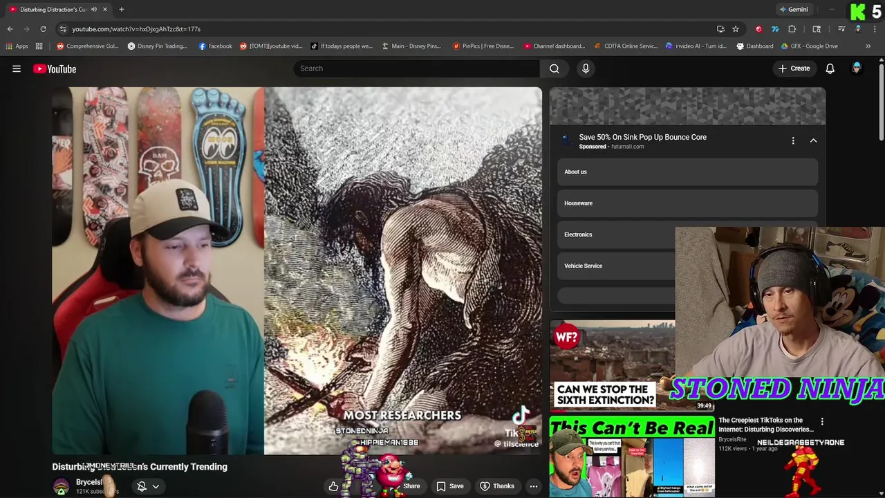Close the Disturbing Distraction's tab
Image resolution: width=885 pixels, height=498 pixels.
(105, 10)
